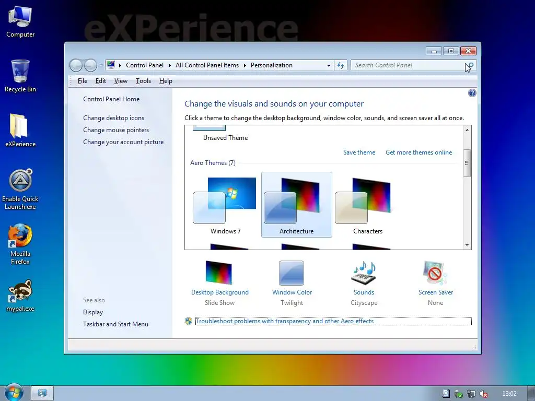
Task: Open the Help menu
Action: (166, 81)
